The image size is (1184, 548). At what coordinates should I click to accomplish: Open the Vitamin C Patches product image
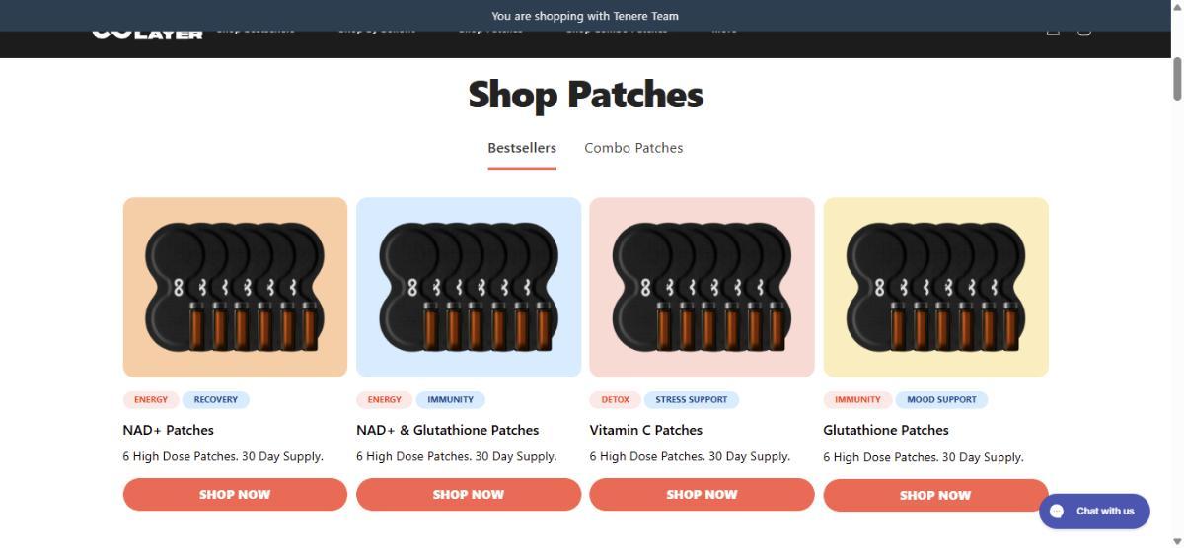(x=702, y=287)
